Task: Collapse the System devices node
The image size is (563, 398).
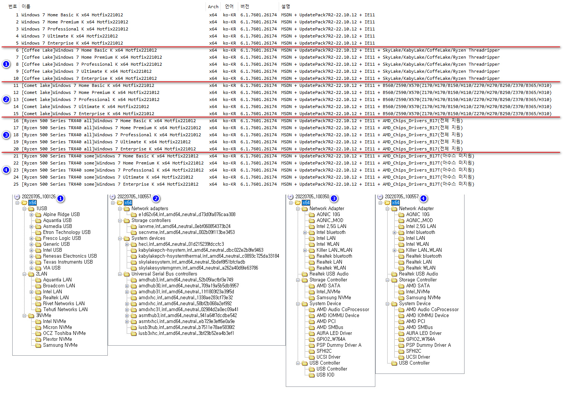Action: 120,238
